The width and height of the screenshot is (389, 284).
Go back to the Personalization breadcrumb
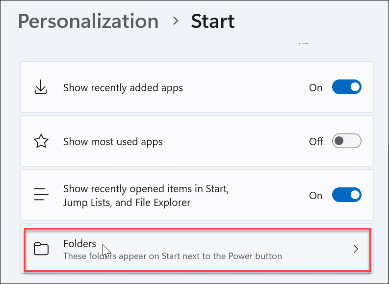tap(88, 22)
